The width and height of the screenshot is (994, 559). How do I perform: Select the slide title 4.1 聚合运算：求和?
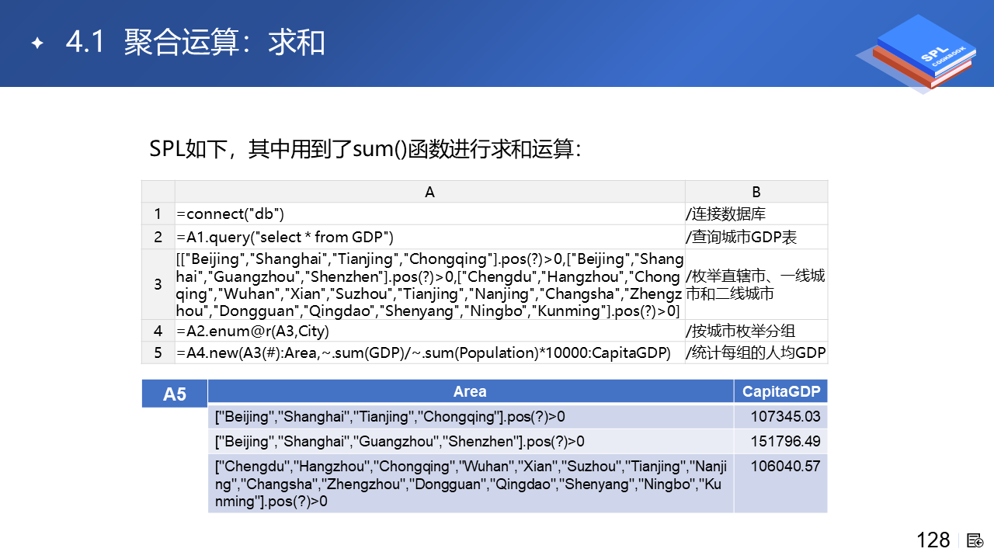[196, 43]
